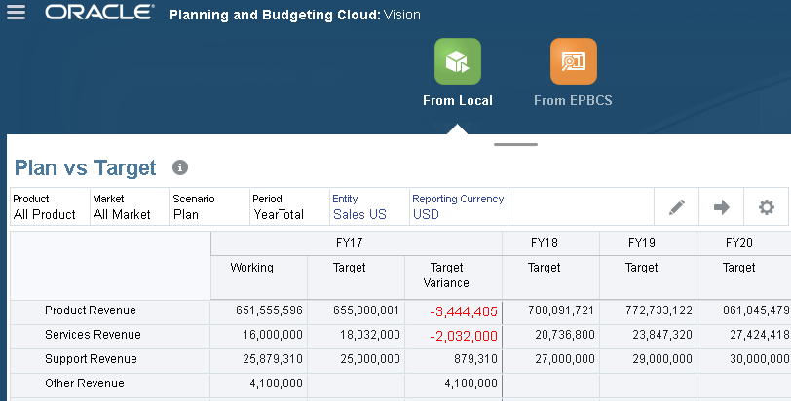Select the FY17 column header
Viewport: 791px width, 401px height.
click(x=356, y=242)
